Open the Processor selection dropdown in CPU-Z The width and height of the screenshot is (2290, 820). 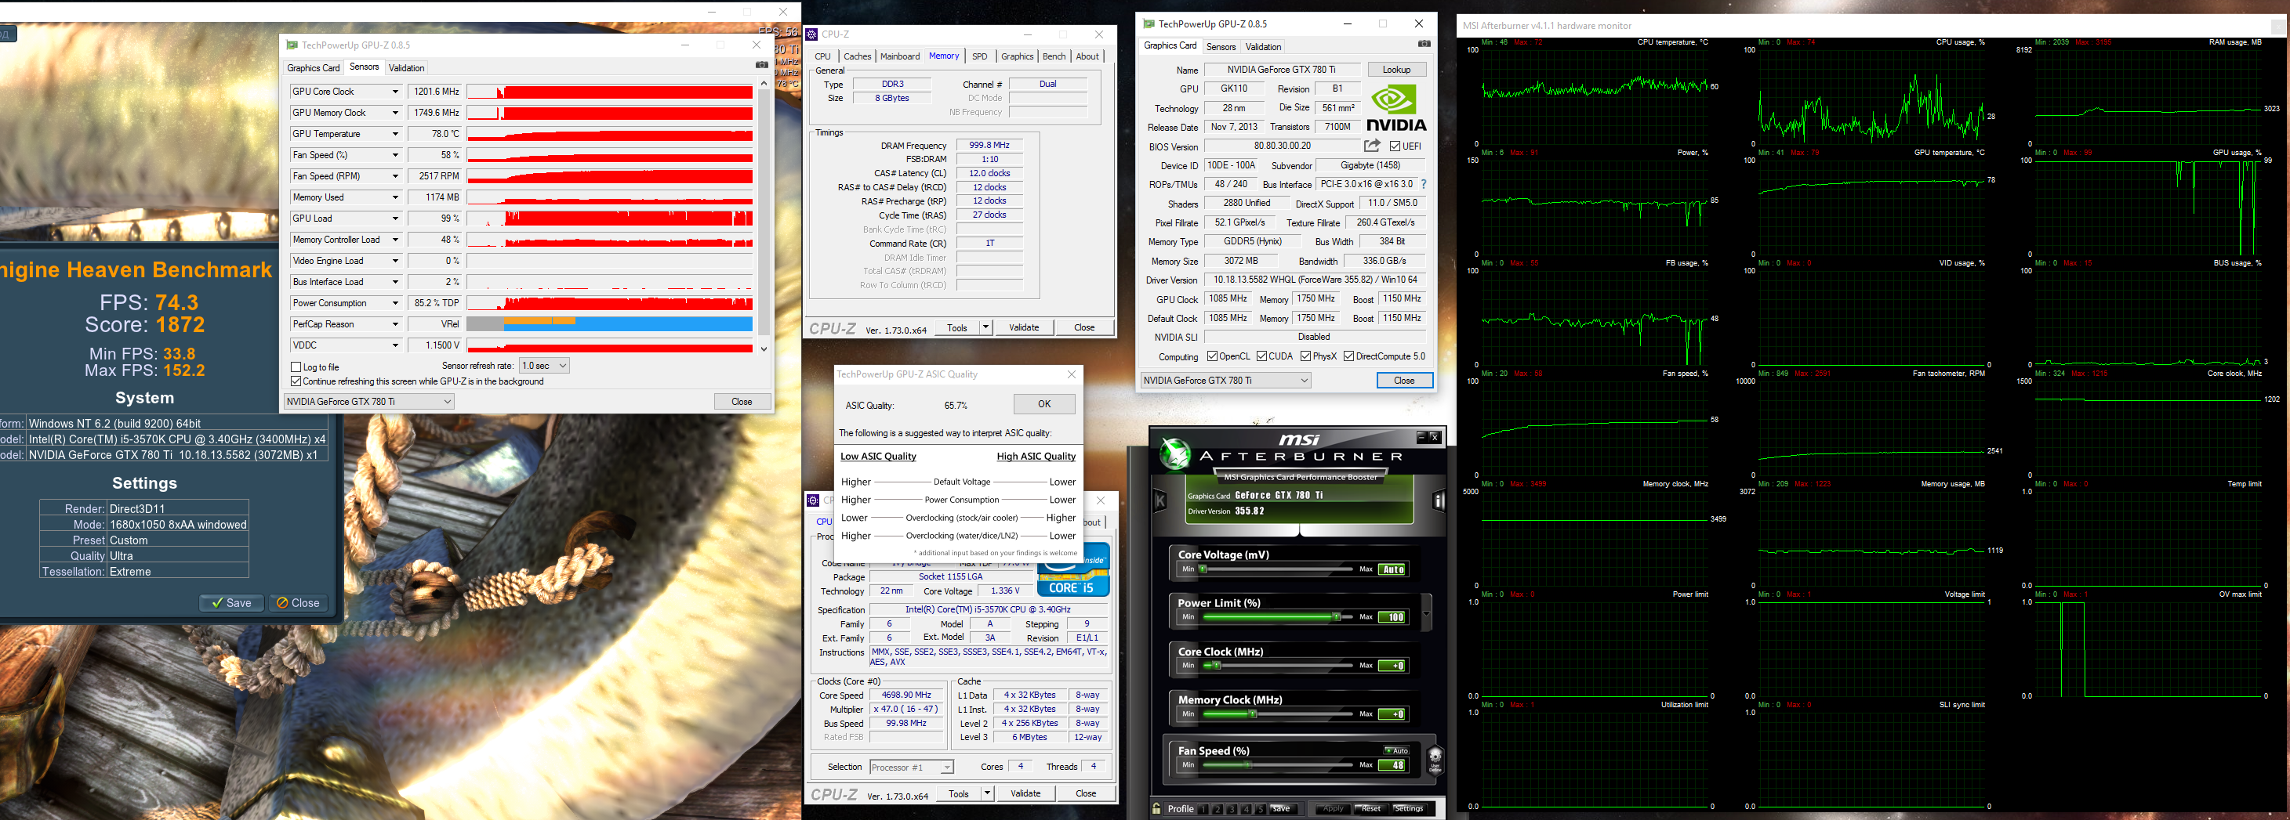click(911, 768)
